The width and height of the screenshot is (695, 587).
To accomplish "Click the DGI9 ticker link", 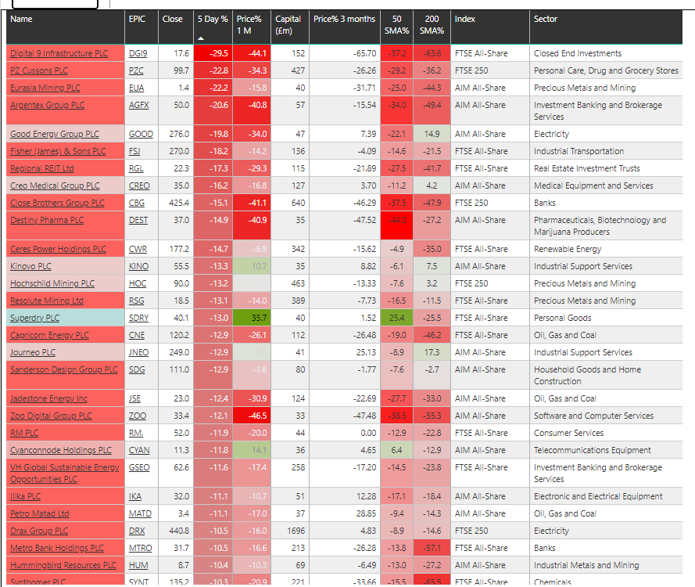I will click(x=138, y=54).
